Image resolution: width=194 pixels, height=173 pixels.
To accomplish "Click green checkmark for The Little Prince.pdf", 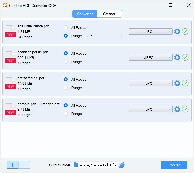I will (185, 31).
